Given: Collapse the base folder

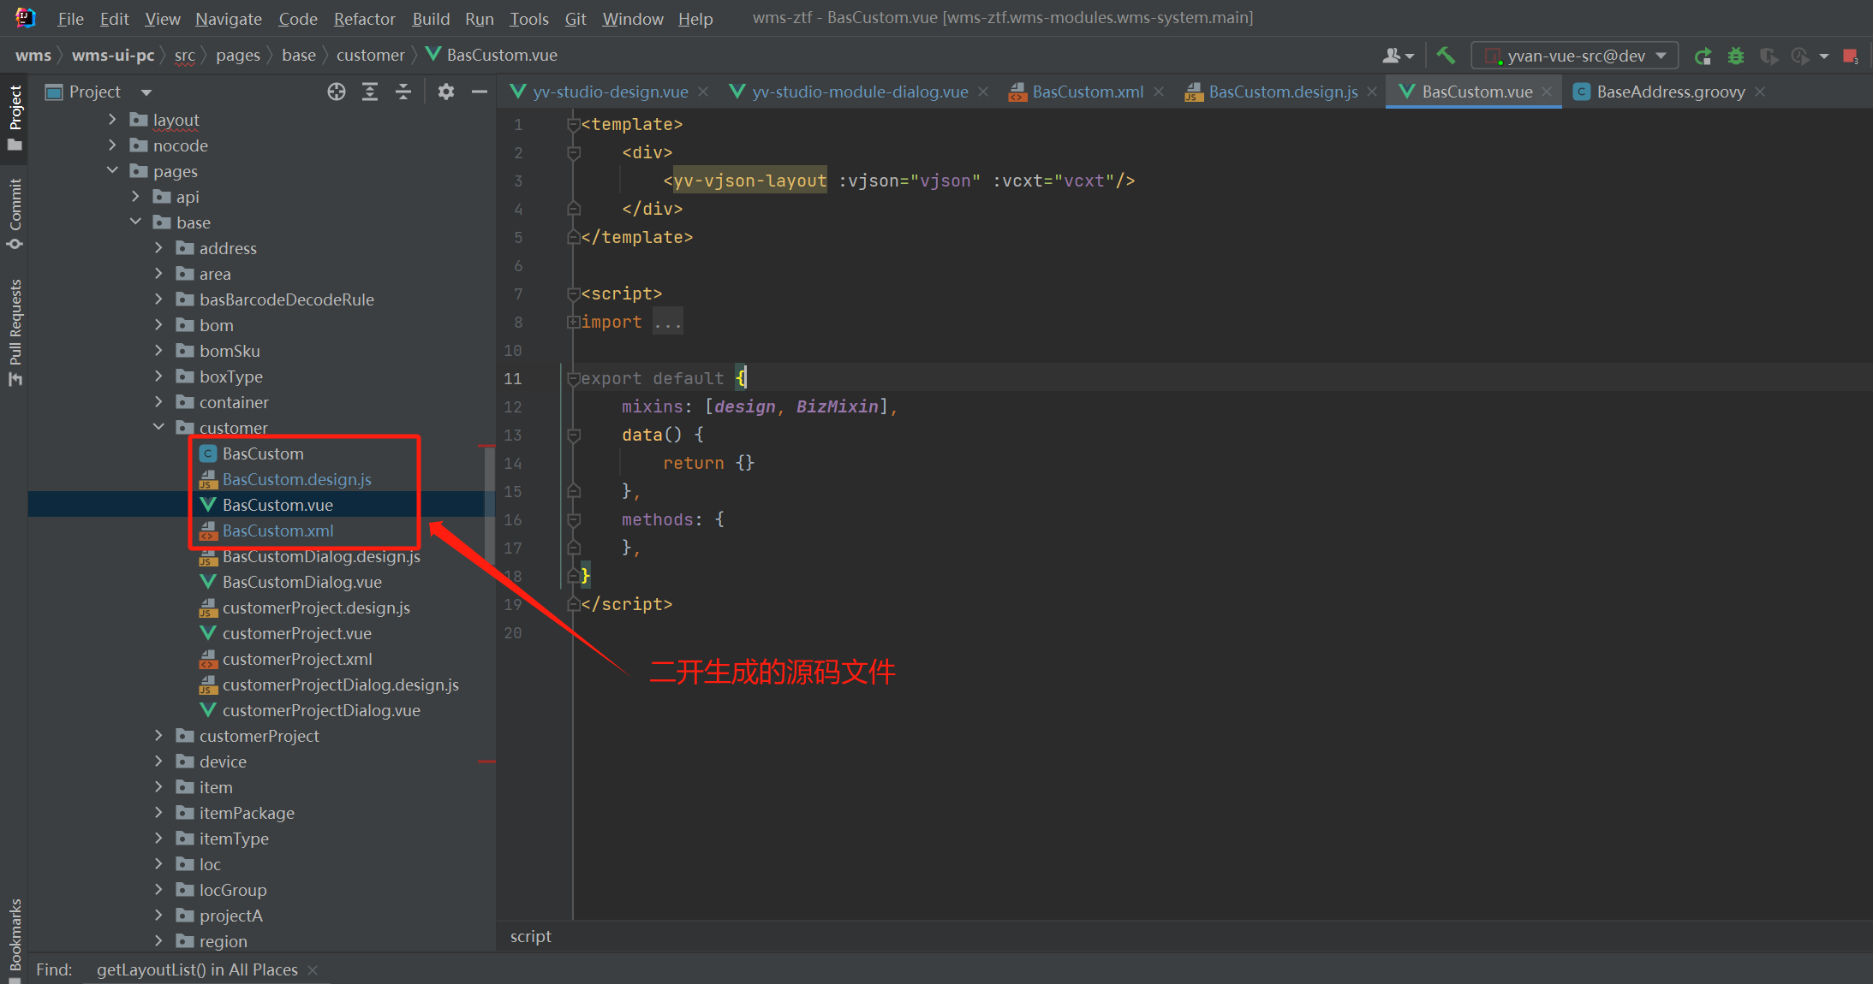Looking at the screenshot, I should [x=135, y=222].
